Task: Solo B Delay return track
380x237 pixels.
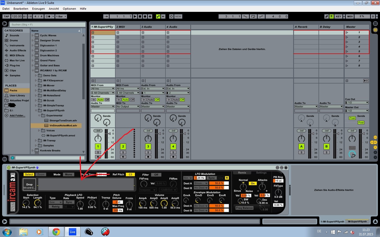Action: pyautogui.click(x=326, y=152)
